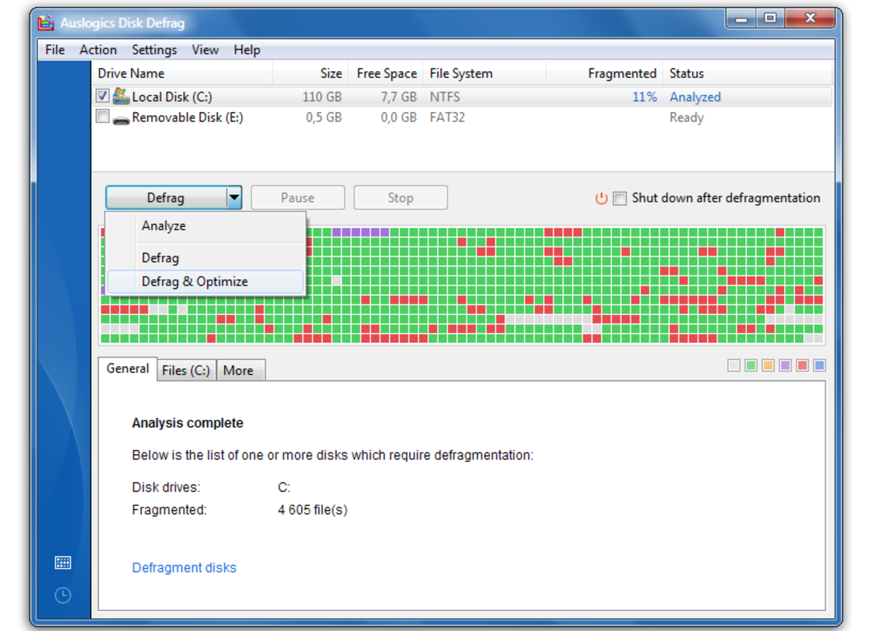Sort by Free Space column header
Viewport: 871px width, 631px height.
pyautogui.click(x=386, y=73)
